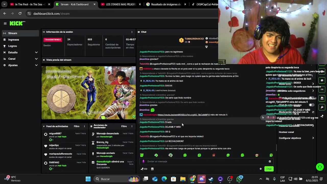Toggle the Chat de solo-suscriptores switch
The width and height of the screenshot is (327, 184).
[312, 98]
